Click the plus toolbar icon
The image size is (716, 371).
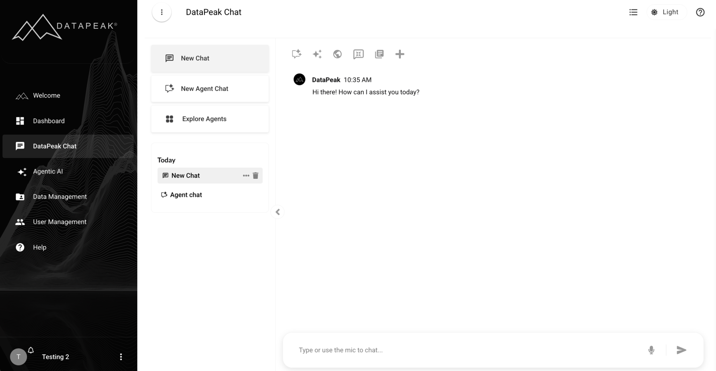click(400, 54)
